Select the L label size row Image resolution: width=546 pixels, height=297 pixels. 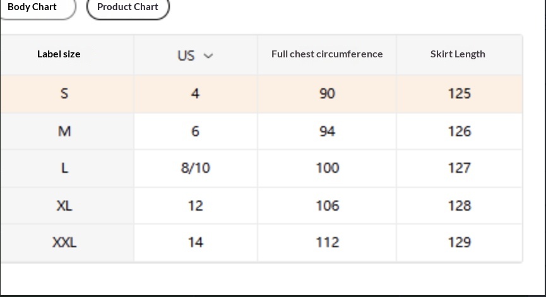point(64,168)
